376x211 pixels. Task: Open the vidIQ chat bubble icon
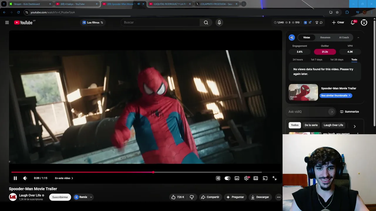click(321, 23)
